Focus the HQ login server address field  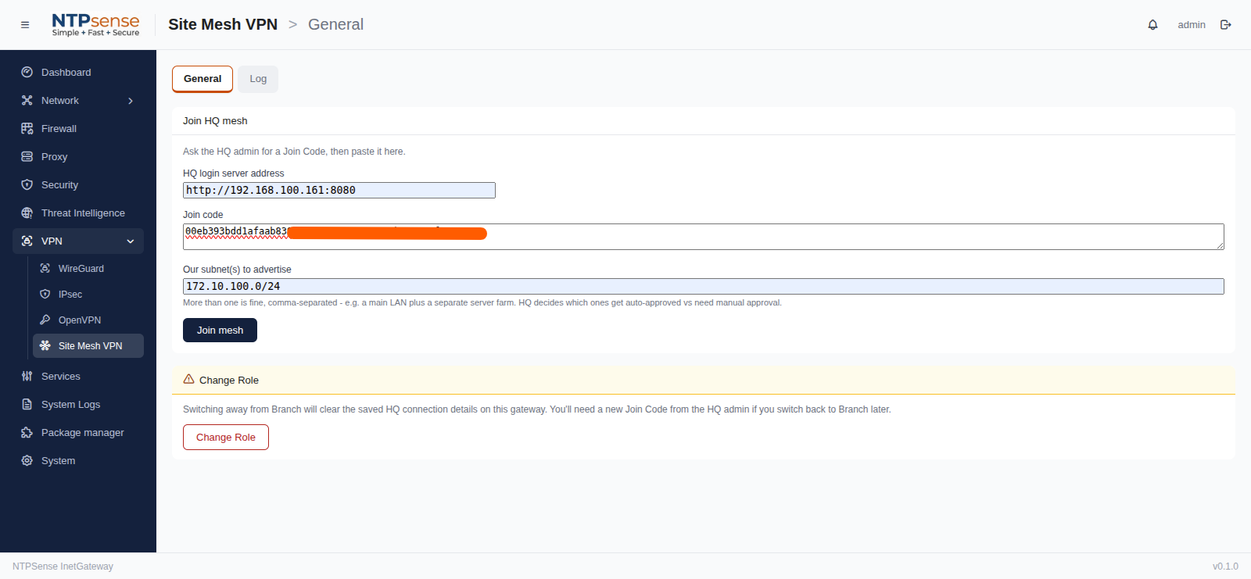point(339,190)
